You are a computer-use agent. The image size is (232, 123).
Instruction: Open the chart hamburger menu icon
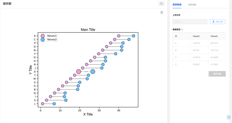click(162, 13)
